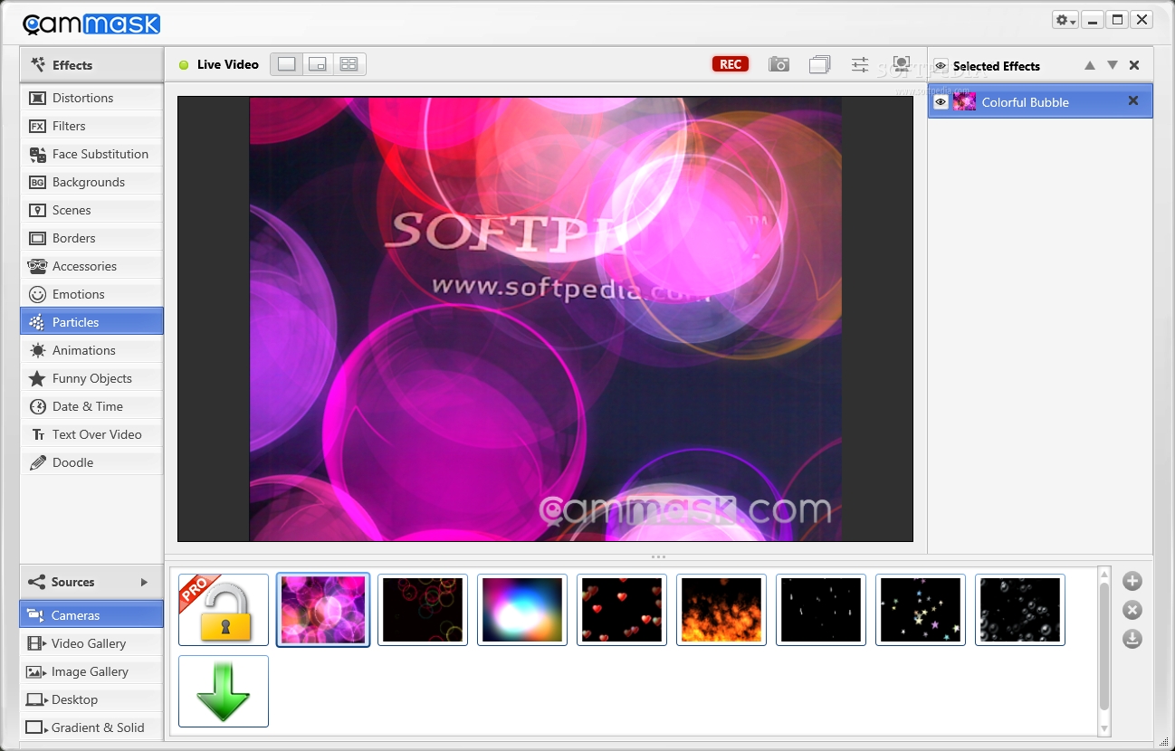Image resolution: width=1175 pixels, height=751 pixels.
Task: Open the Animations category
Action: click(x=91, y=350)
